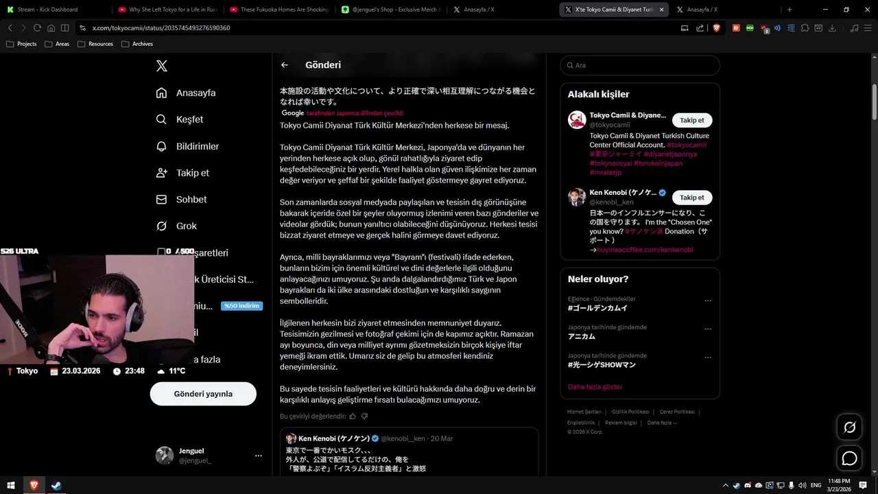Switch to @jenguel's Shop tab
Image resolution: width=878 pixels, height=494 pixels.
click(390, 10)
